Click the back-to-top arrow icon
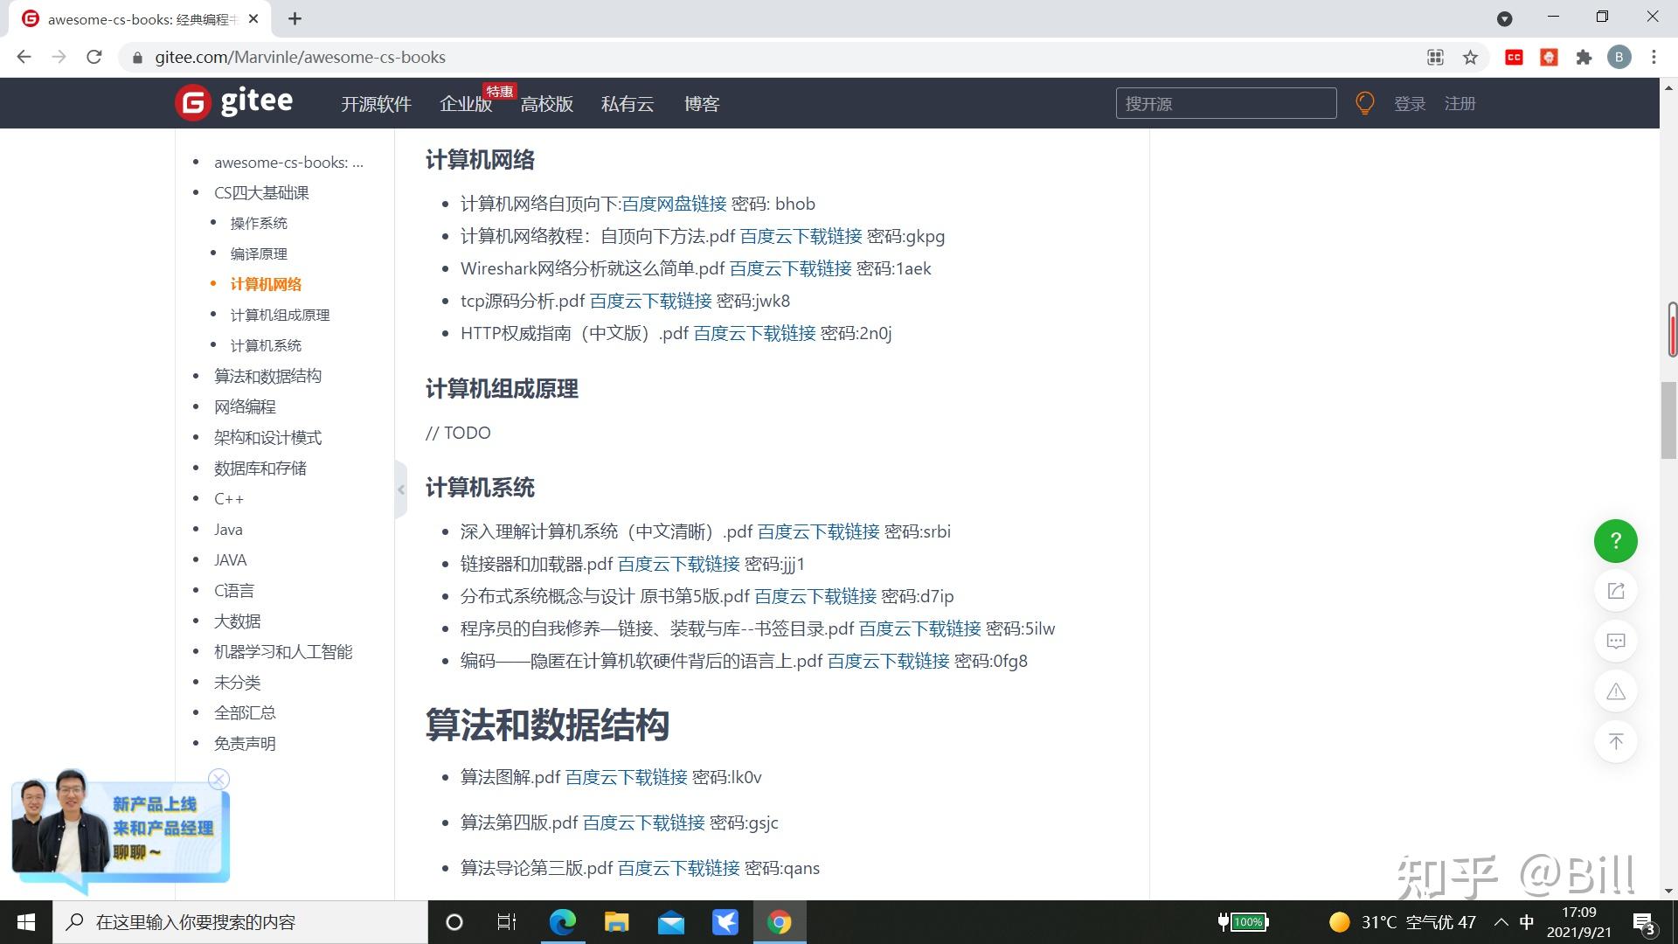The image size is (1678, 944). pos(1615,740)
